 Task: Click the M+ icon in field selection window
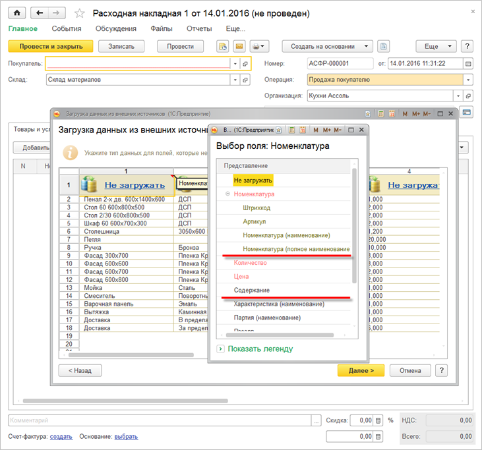click(326, 130)
